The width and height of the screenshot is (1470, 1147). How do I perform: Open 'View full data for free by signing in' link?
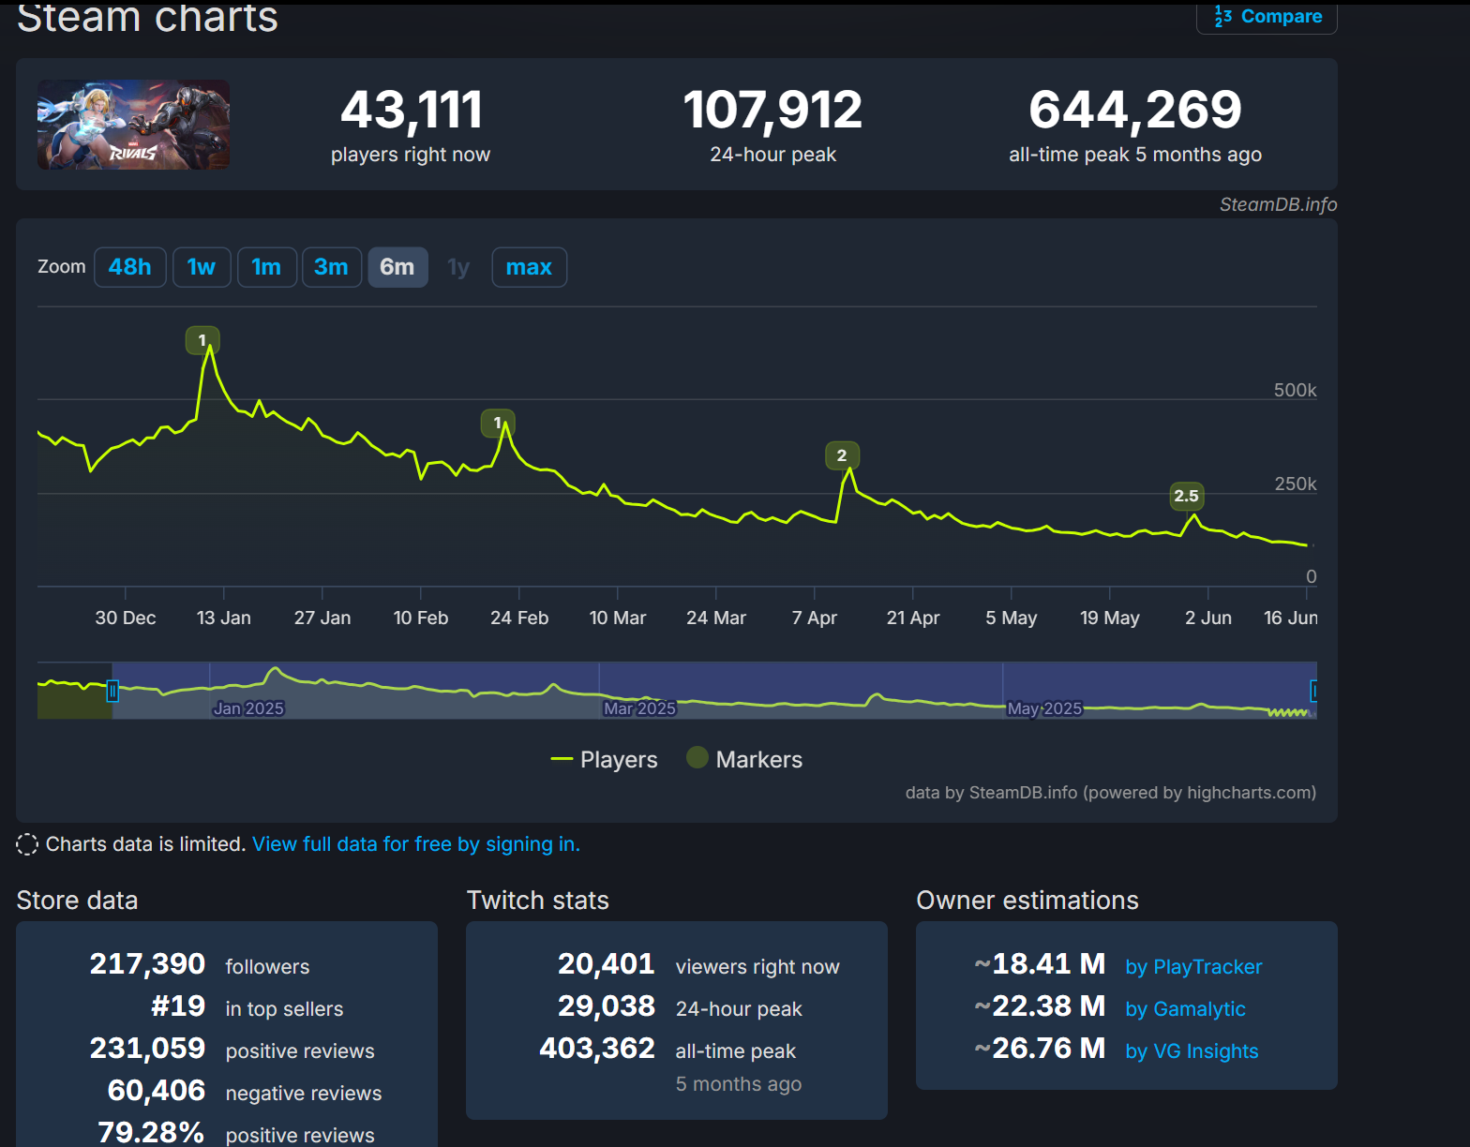click(x=416, y=844)
